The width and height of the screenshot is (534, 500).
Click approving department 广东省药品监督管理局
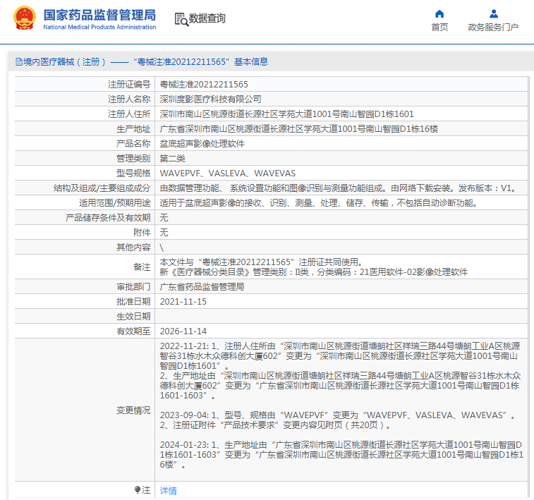(x=202, y=287)
